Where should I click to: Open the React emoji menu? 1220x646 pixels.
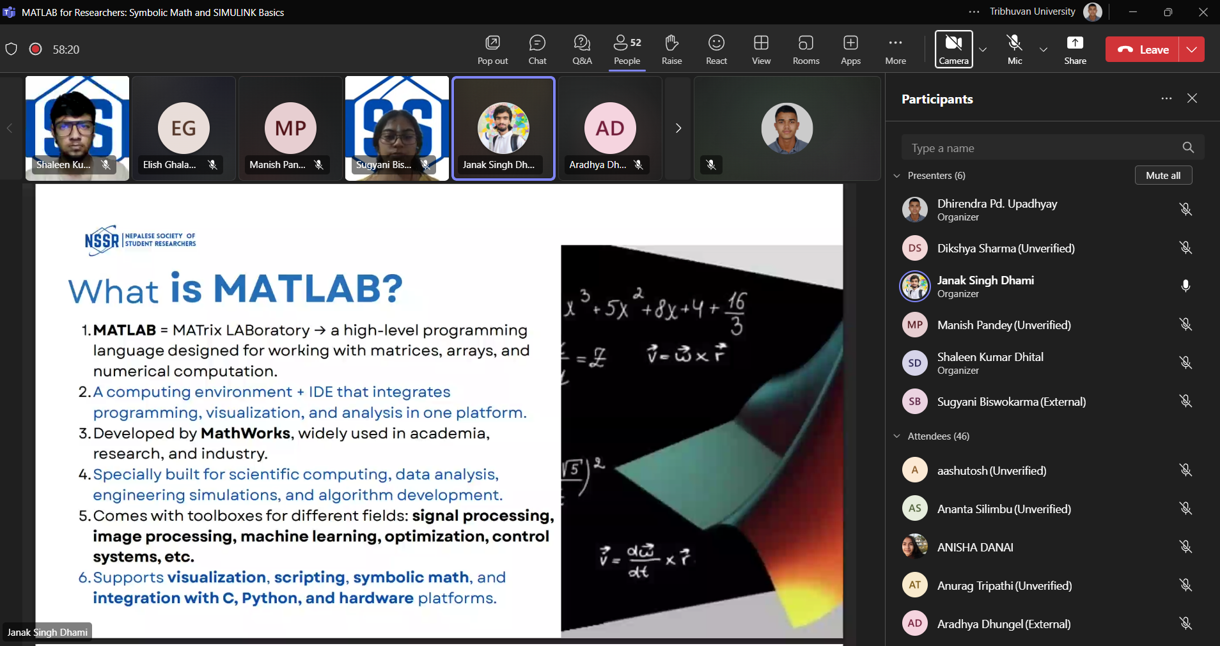pyautogui.click(x=716, y=50)
